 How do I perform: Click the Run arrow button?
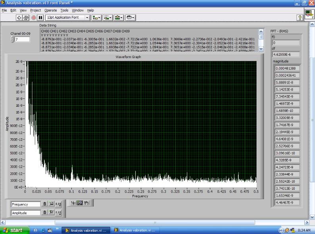point(19,18)
